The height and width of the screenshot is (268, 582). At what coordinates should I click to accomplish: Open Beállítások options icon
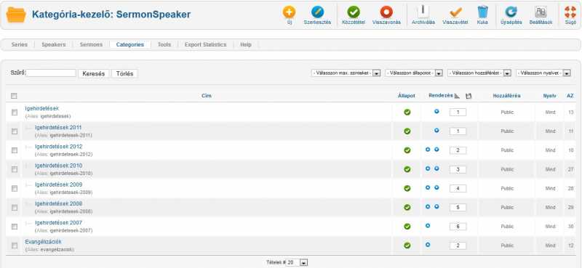(x=541, y=12)
